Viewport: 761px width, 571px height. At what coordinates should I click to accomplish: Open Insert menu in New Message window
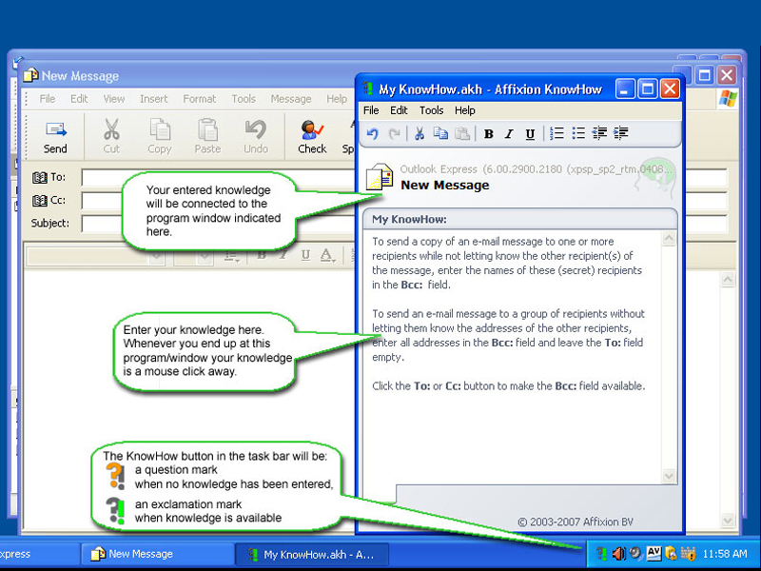pos(153,99)
